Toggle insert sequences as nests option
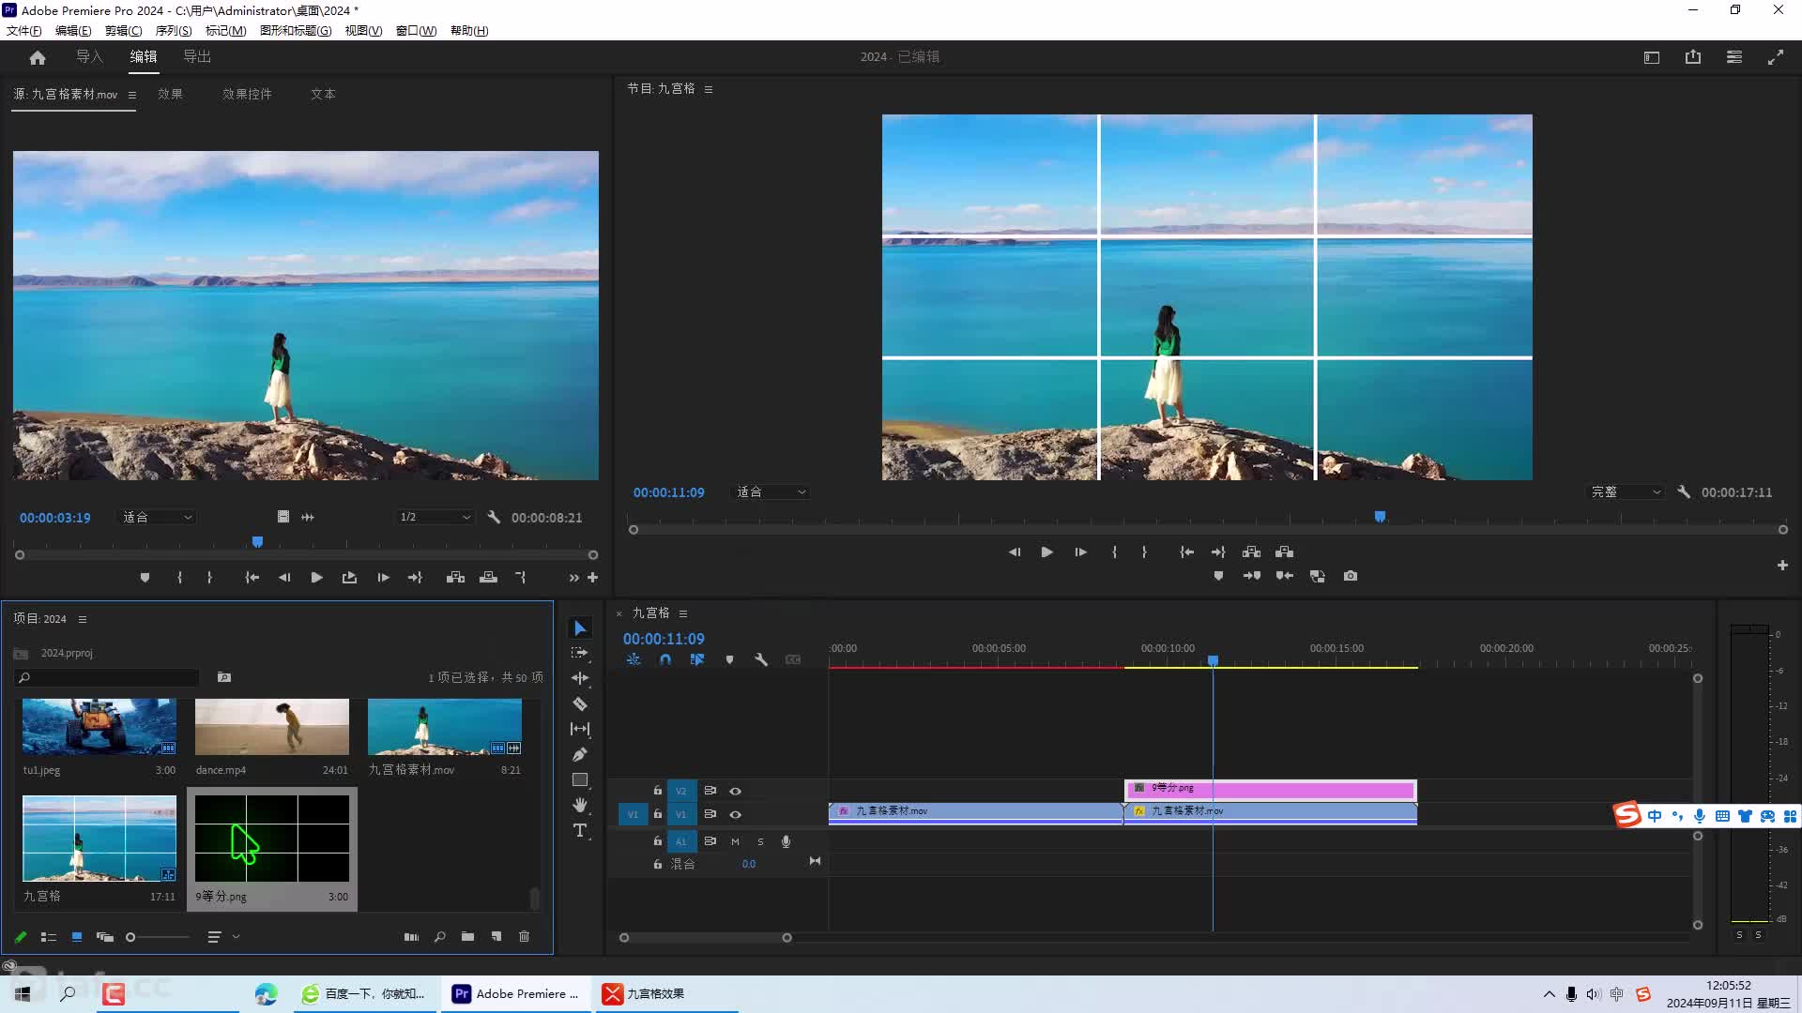Viewport: 1802px width, 1013px height. 634,659
